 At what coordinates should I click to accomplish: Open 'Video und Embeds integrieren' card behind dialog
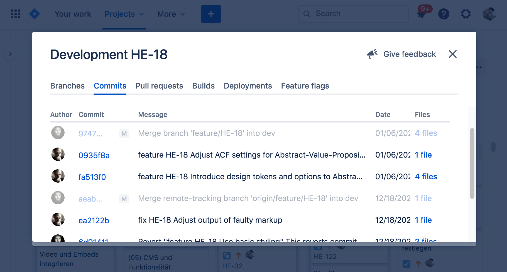[x=69, y=259]
